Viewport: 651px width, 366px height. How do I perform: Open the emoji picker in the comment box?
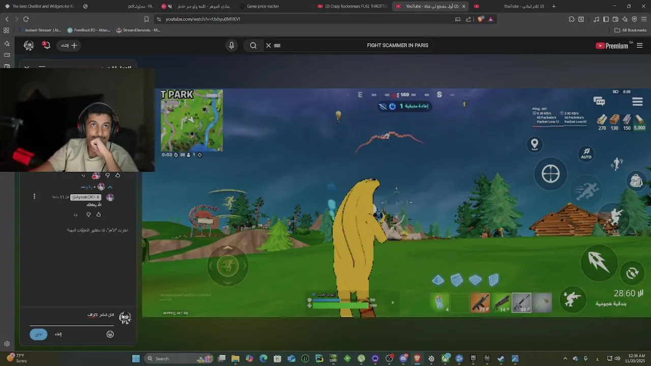pos(110,334)
